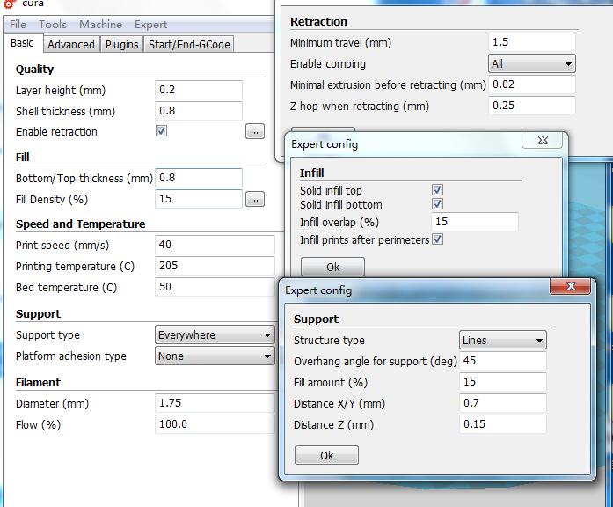Click Ok in the Support dialog
613x507 pixels.
pyautogui.click(x=326, y=455)
